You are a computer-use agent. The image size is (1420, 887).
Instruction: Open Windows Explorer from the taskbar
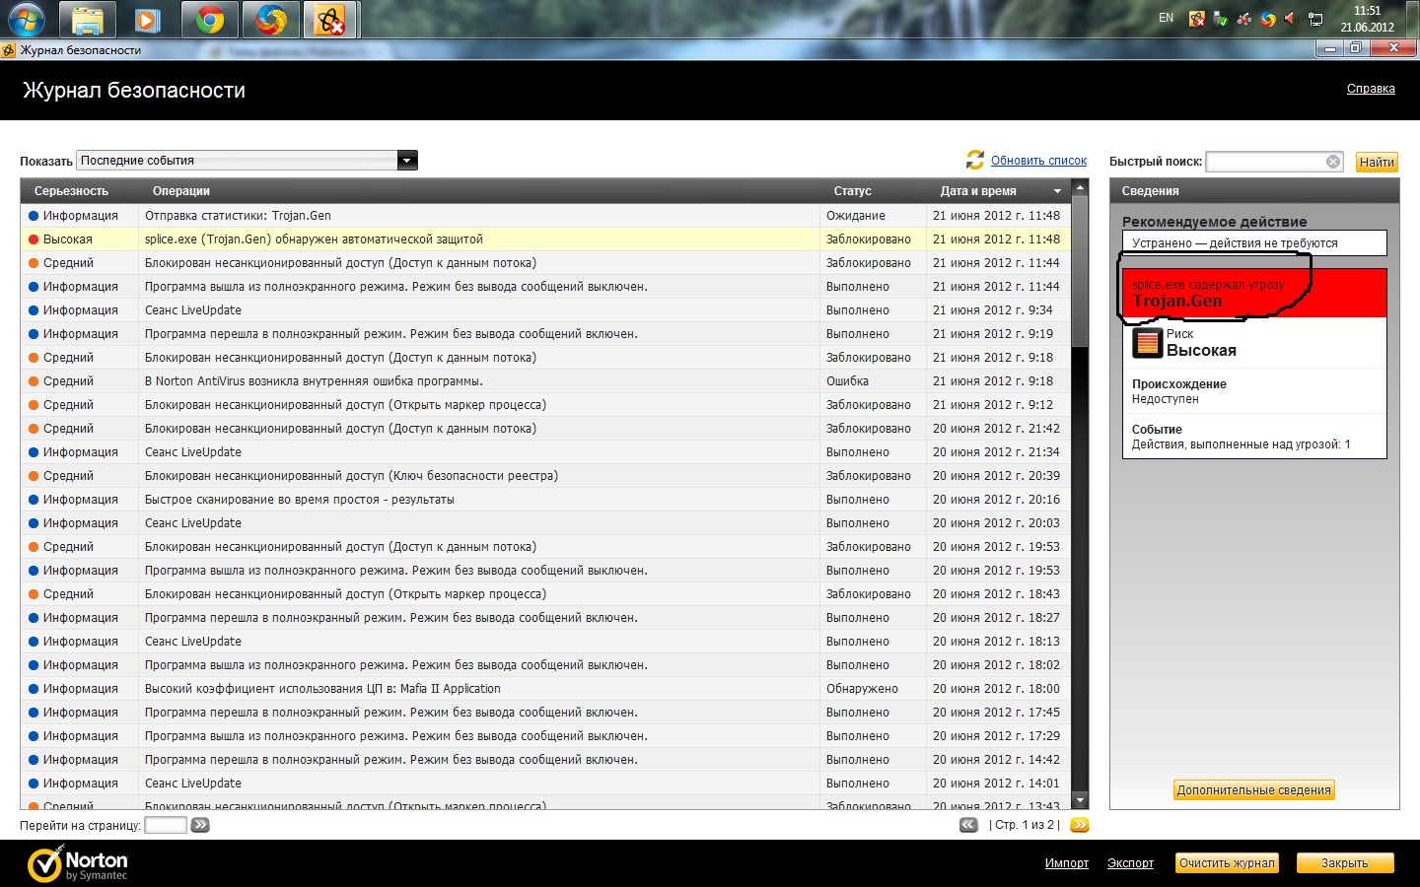click(x=88, y=19)
